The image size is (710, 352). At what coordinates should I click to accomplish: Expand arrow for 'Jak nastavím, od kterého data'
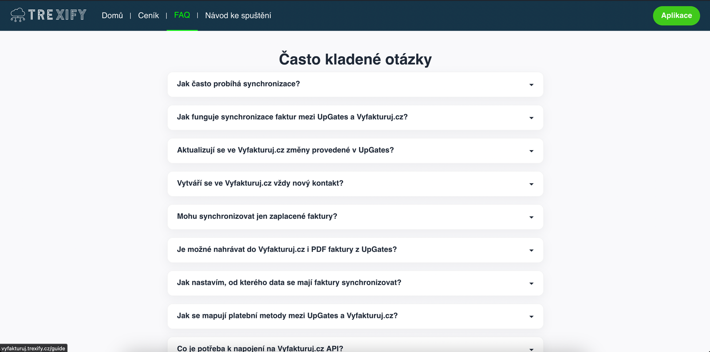click(x=531, y=283)
